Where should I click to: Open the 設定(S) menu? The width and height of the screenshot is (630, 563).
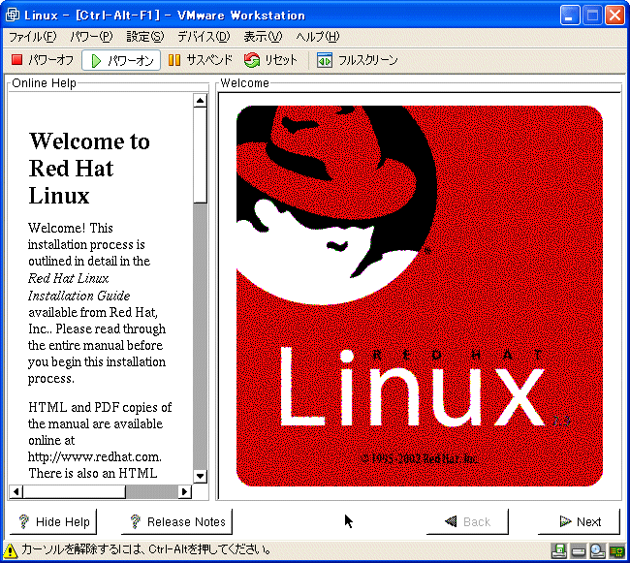click(x=145, y=37)
